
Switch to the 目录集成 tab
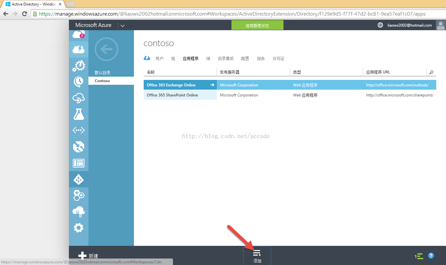click(x=226, y=58)
